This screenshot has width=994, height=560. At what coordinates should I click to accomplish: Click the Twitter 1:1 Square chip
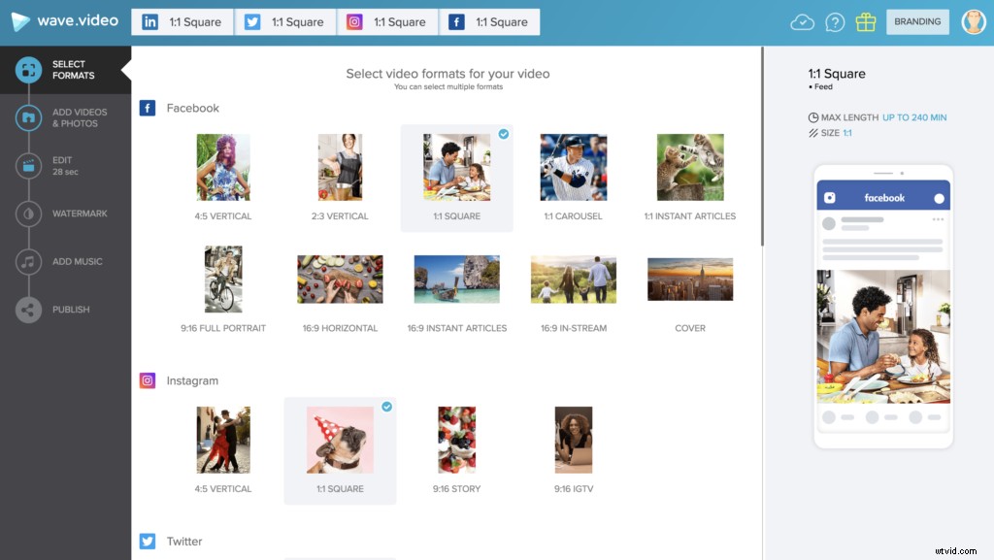coord(284,21)
